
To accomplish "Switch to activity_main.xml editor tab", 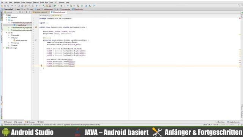I will pos(41,12).
